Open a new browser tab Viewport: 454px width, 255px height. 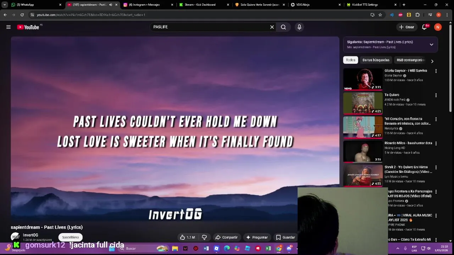(404, 5)
